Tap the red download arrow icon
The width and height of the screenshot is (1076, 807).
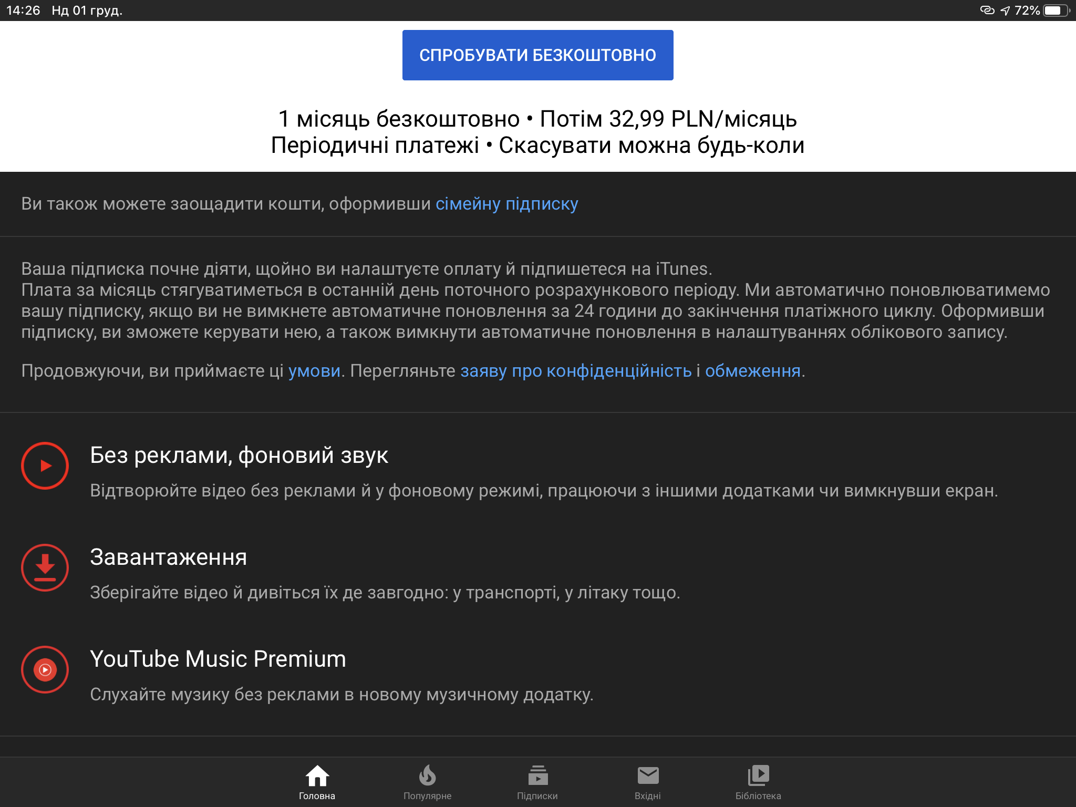(x=45, y=568)
